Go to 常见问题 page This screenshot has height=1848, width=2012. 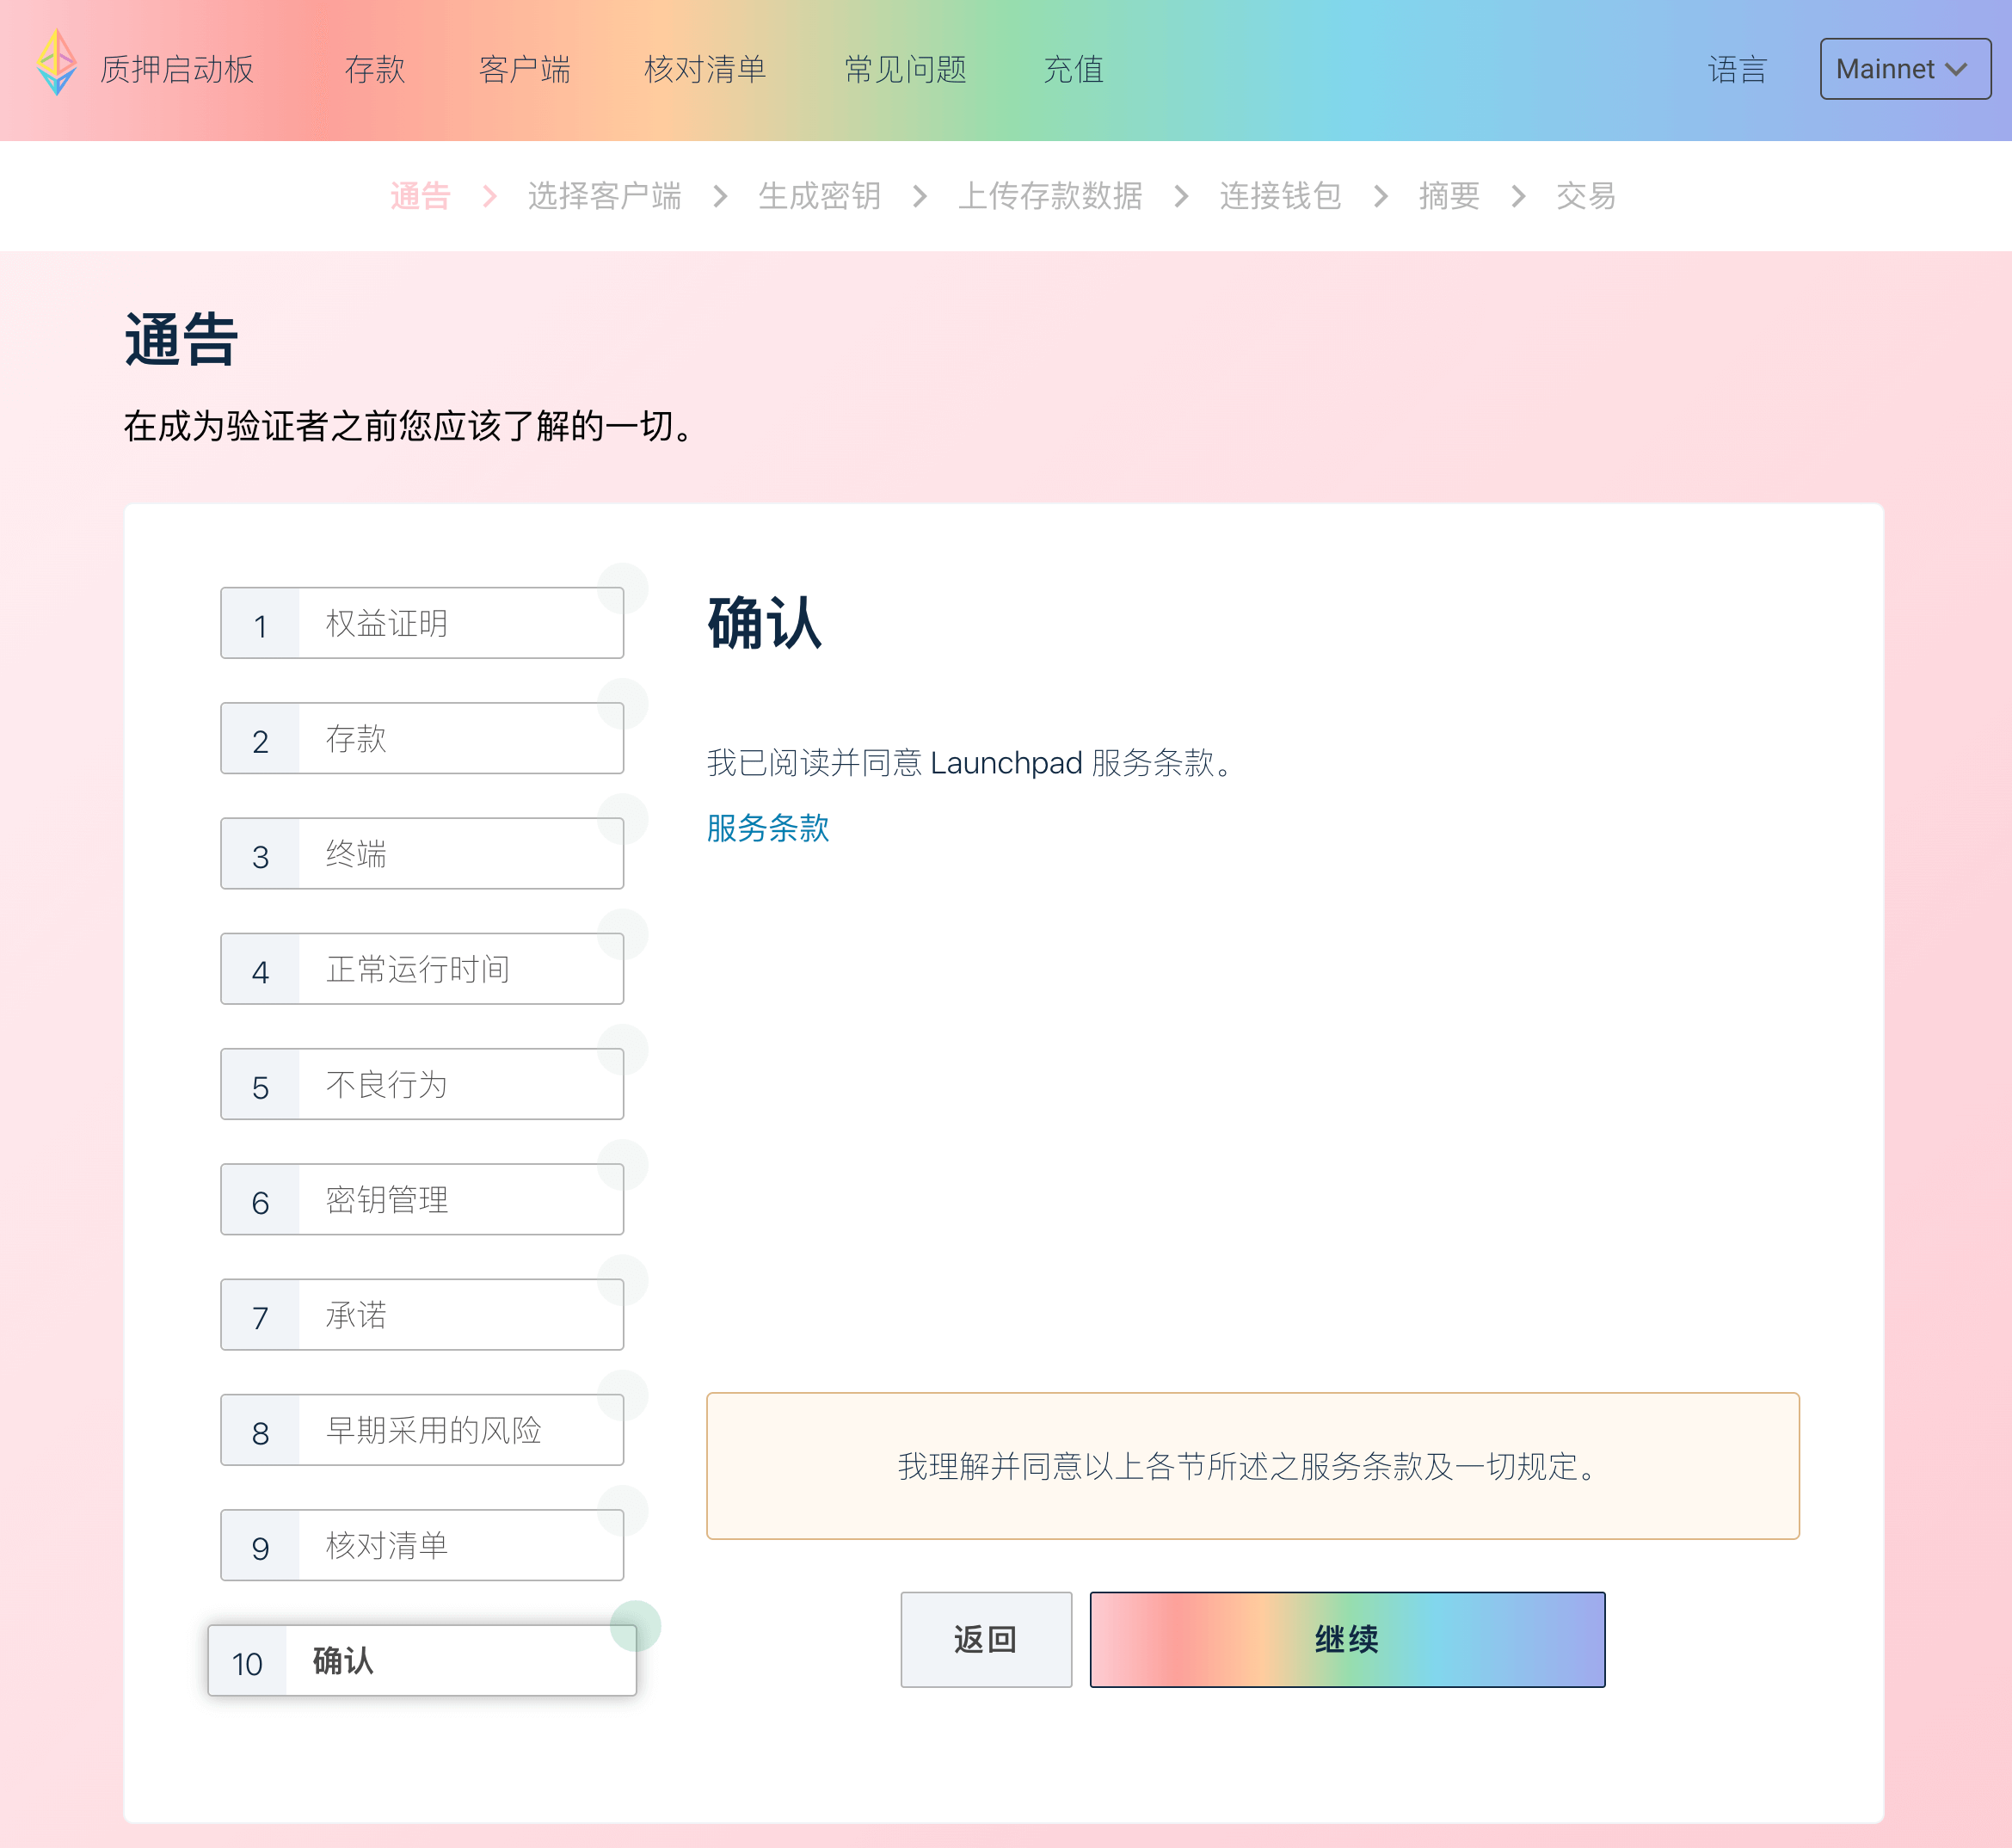905,69
